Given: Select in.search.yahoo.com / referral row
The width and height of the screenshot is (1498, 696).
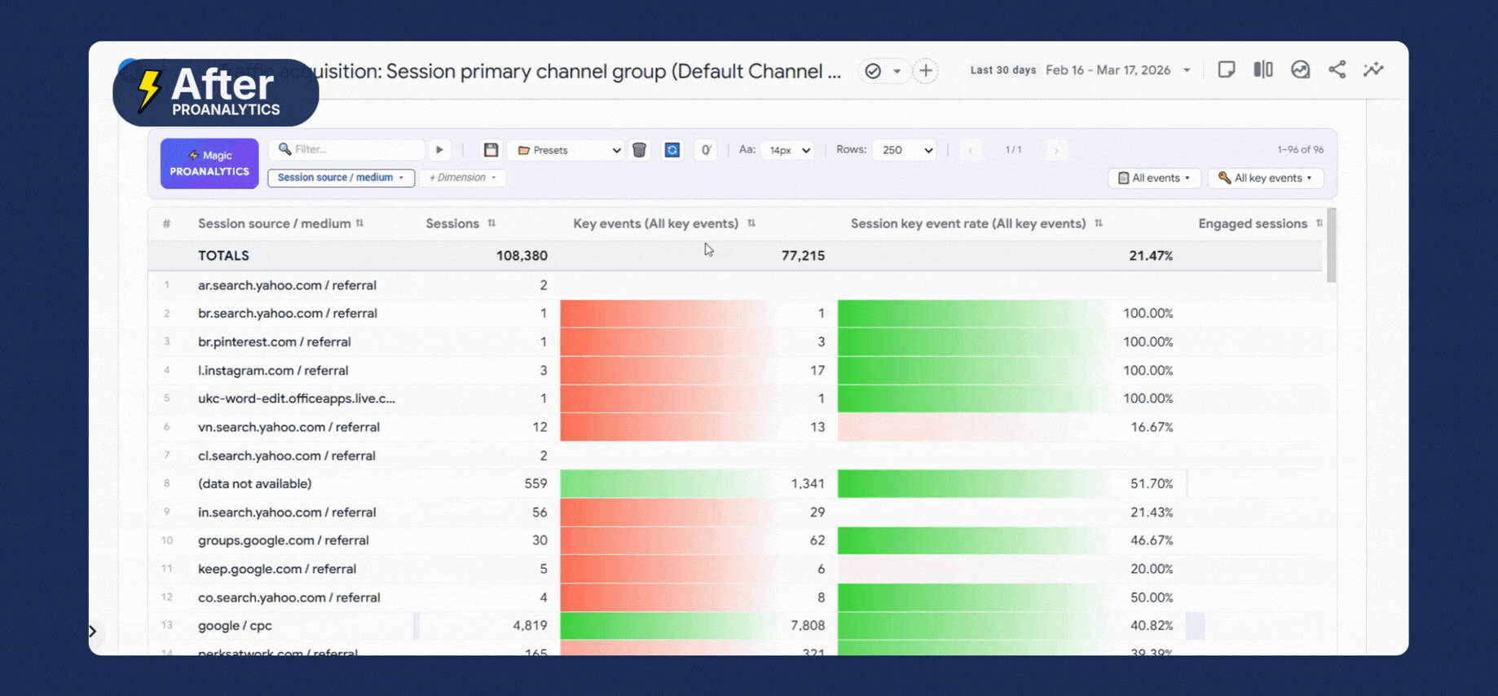Looking at the screenshot, I should [735, 513].
